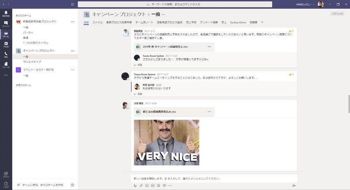Open the Apps store icon in the sidebar
Viewport: 350px width, 190px height.
[6, 175]
